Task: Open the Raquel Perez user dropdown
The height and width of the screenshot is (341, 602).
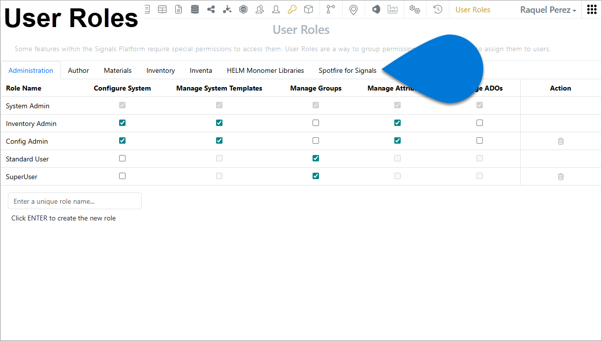Action: (548, 10)
